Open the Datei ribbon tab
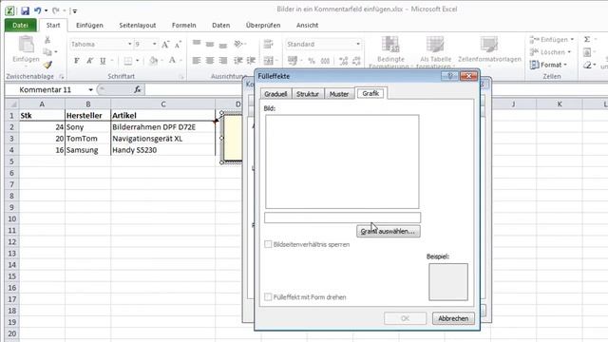Viewport: 608px width, 342px height. 21,26
